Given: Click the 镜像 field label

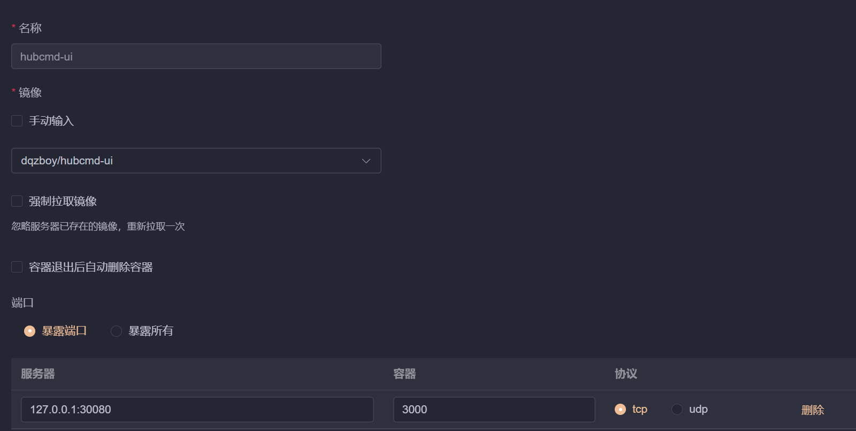Looking at the screenshot, I should click(30, 93).
